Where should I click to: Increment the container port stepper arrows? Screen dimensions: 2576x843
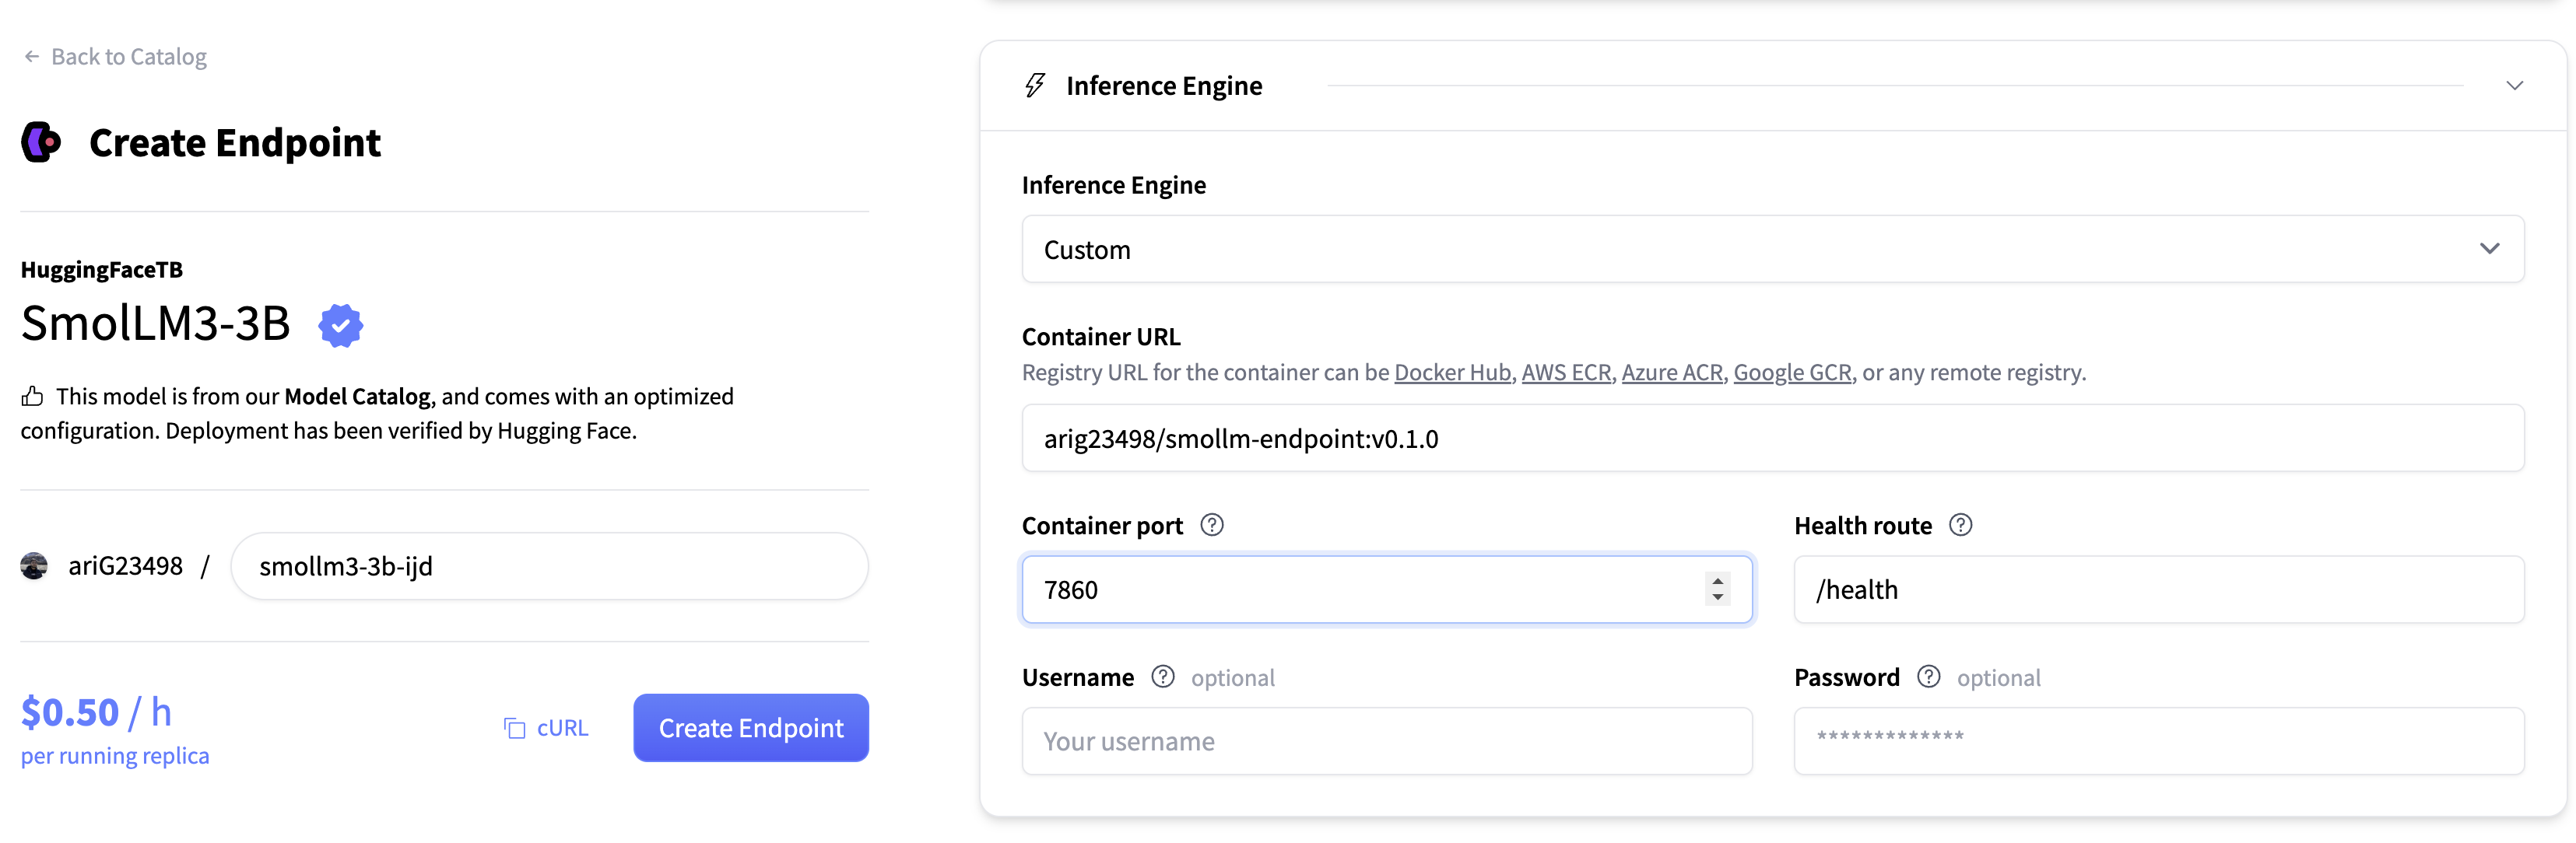pyautogui.click(x=1717, y=580)
